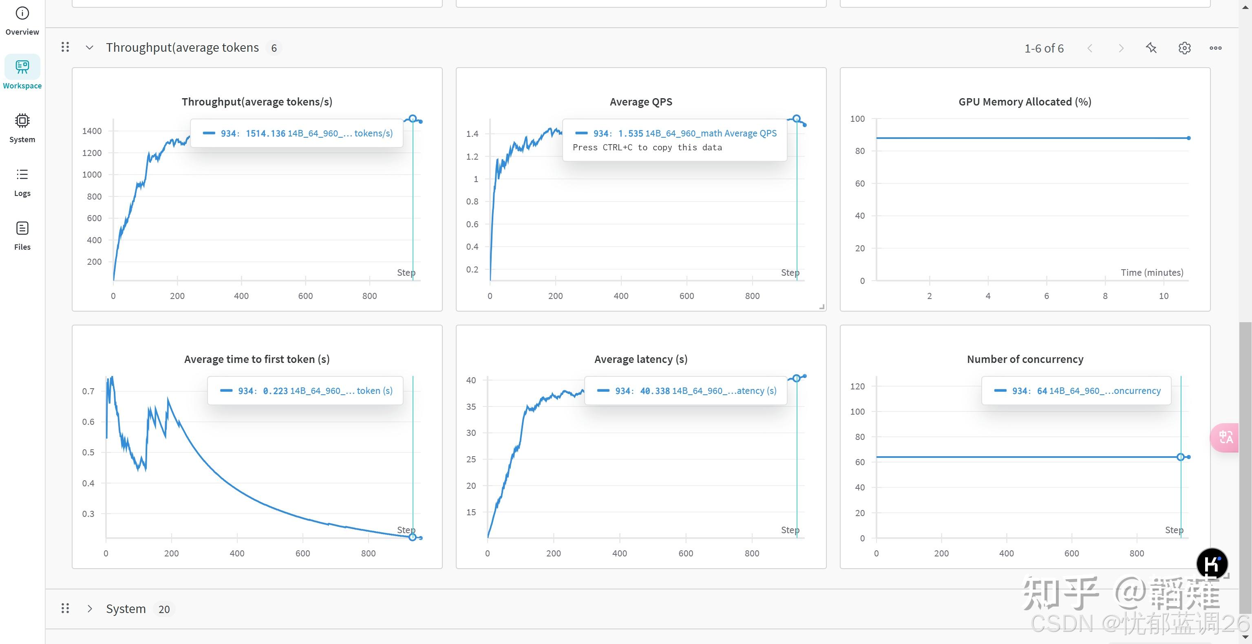Image resolution: width=1252 pixels, height=644 pixels.
Task: Click the pink translate floating button
Action: tap(1226, 437)
